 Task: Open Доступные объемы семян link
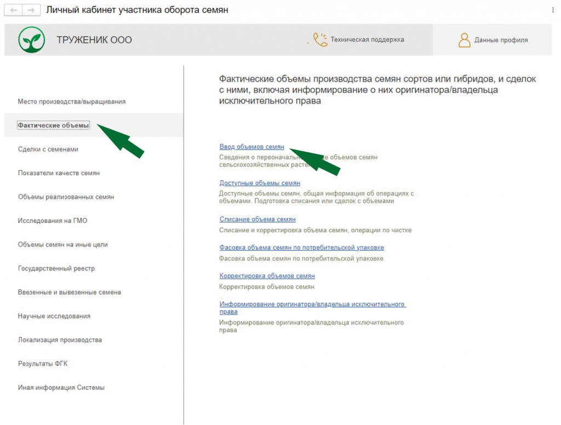260,183
